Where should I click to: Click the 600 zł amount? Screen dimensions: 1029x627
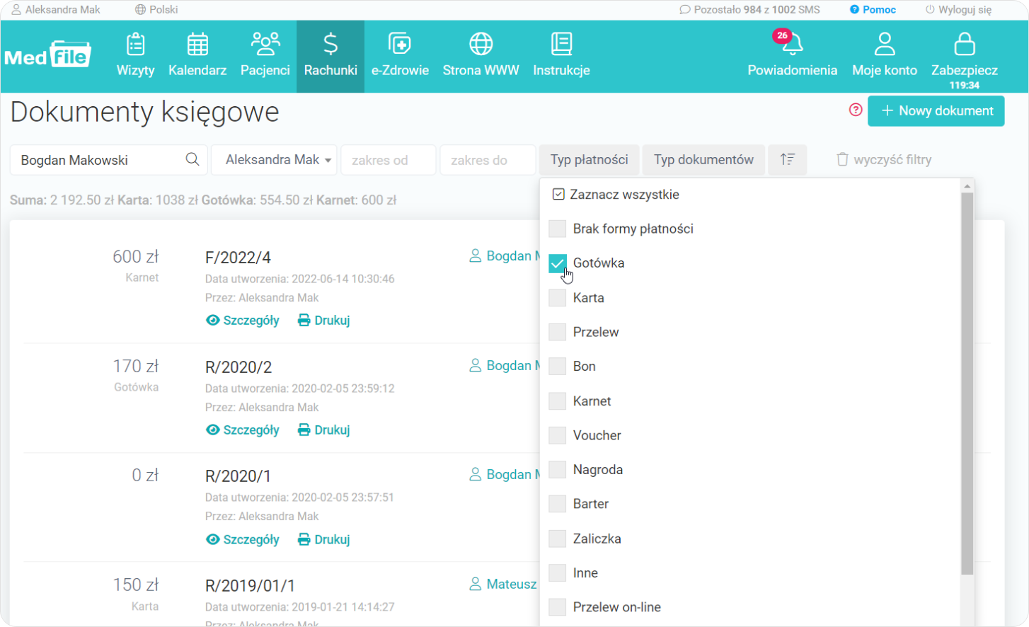click(x=136, y=256)
